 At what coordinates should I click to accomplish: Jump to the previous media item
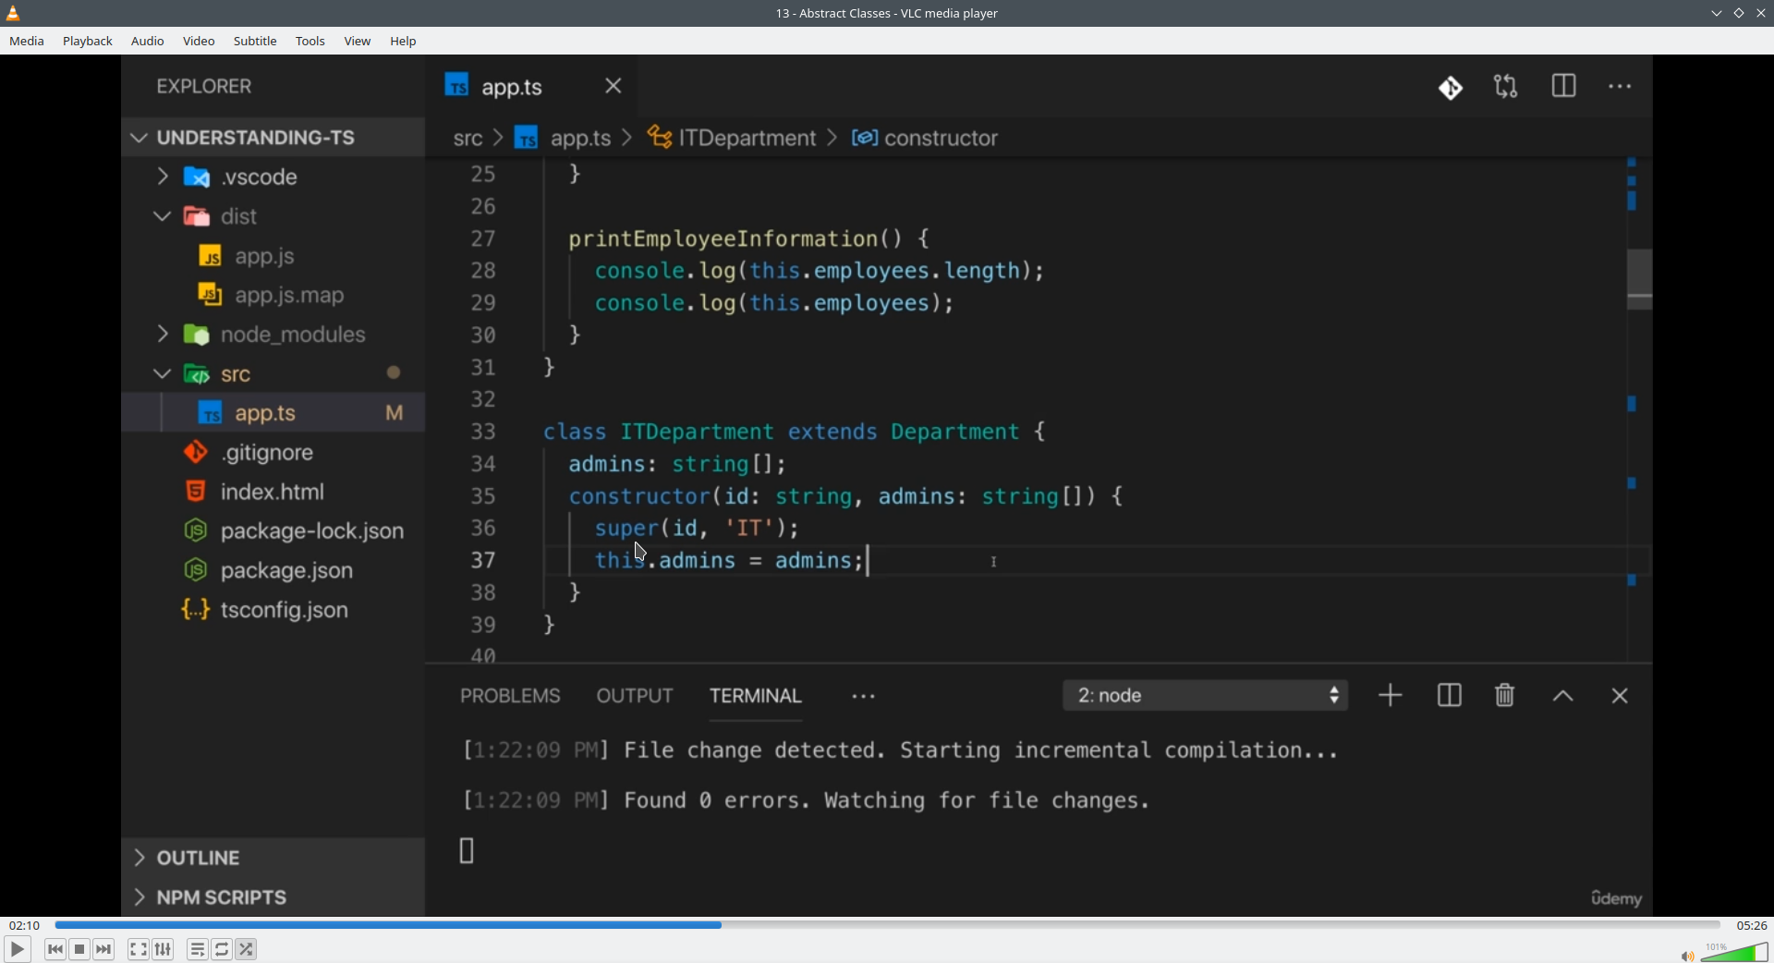click(x=55, y=949)
